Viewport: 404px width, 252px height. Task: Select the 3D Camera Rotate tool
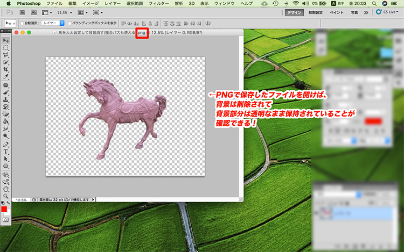[6, 182]
